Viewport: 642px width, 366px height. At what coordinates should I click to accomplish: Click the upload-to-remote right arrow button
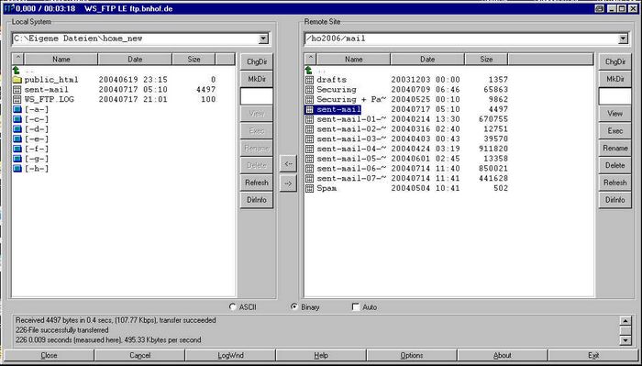[x=288, y=183]
